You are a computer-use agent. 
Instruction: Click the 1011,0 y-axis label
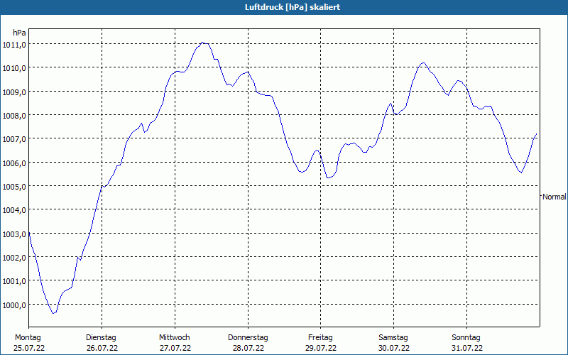[x=14, y=45]
